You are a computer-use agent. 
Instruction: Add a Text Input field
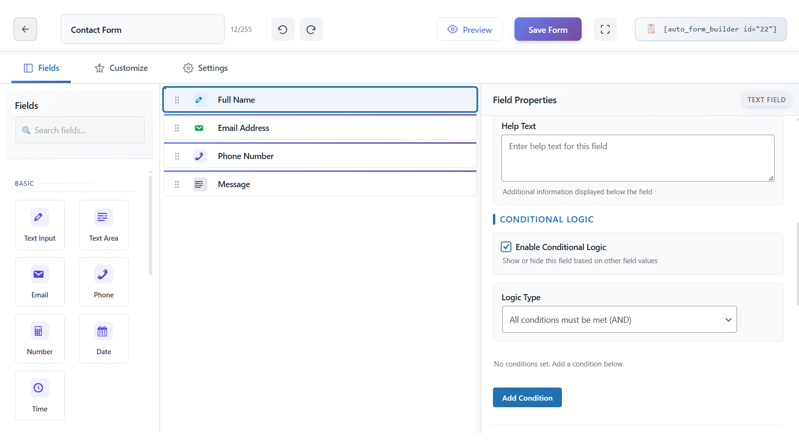click(40, 225)
